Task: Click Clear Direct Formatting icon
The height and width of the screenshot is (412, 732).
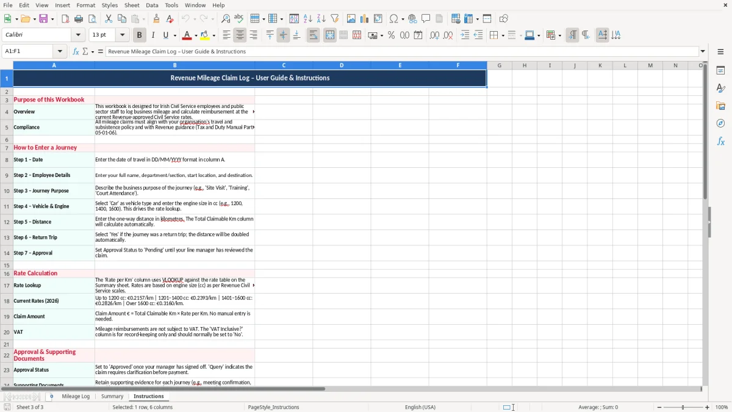Action: [x=170, y=19]
